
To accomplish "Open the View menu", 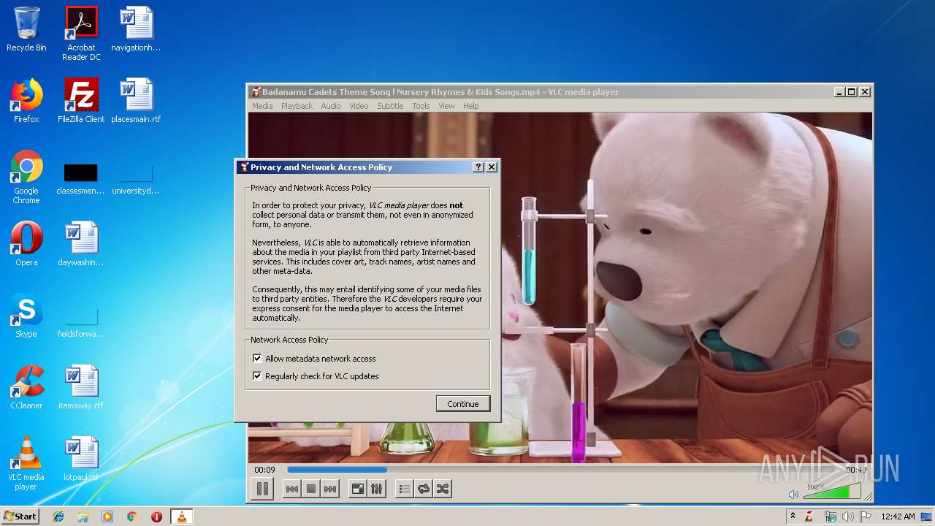I will coord(446,106).
